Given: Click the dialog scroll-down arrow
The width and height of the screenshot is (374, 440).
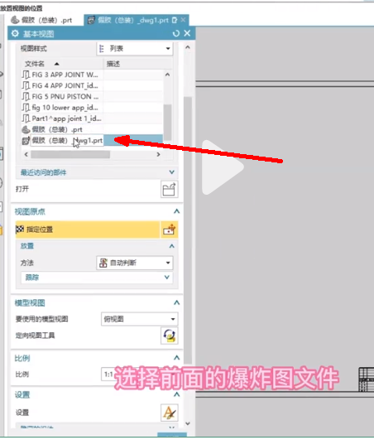Looking at the screenshot, I should (188, 423).
